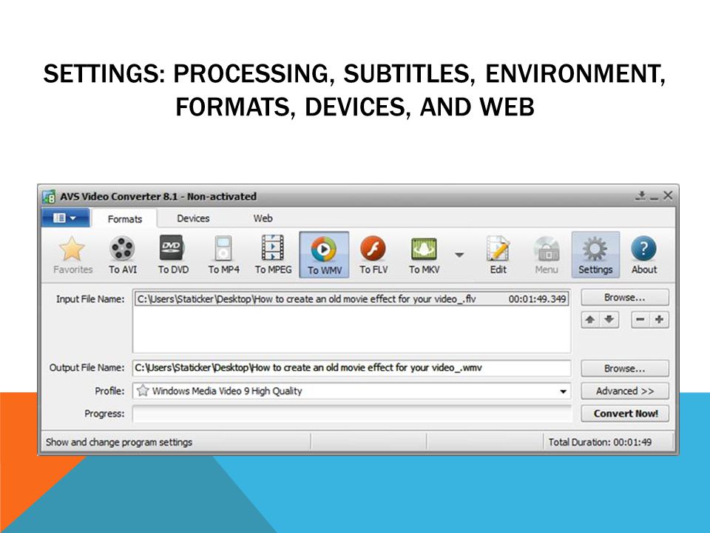Viewport: 710px width, 533px height.
Task: Click Browse next to Input File Name
Action: 624,298
